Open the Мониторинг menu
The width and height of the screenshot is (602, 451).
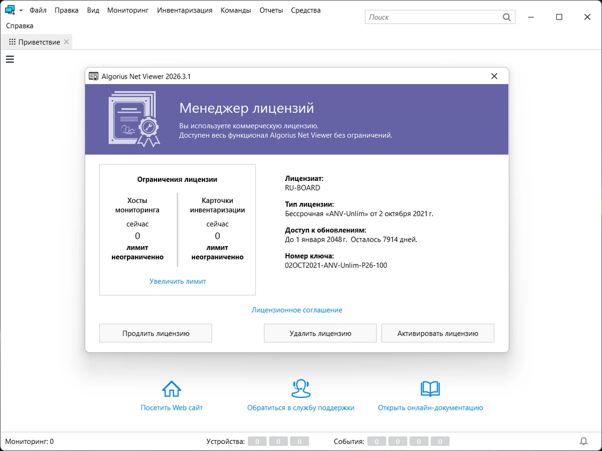[x=128, y=10]
